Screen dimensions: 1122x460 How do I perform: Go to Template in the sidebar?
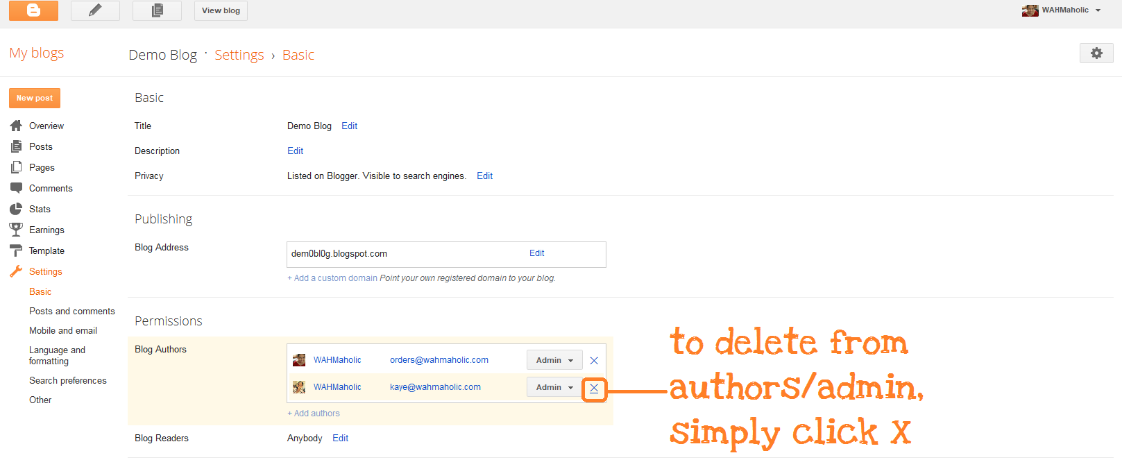coord(46,250)
